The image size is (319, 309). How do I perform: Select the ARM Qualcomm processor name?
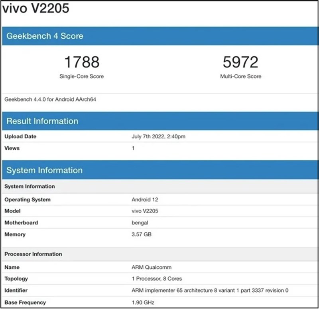pos(152,267)
